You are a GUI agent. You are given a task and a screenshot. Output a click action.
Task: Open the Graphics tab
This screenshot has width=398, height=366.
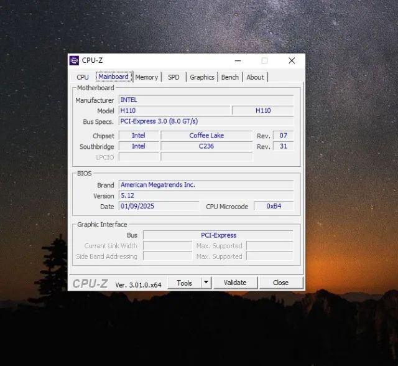[202, 77]
